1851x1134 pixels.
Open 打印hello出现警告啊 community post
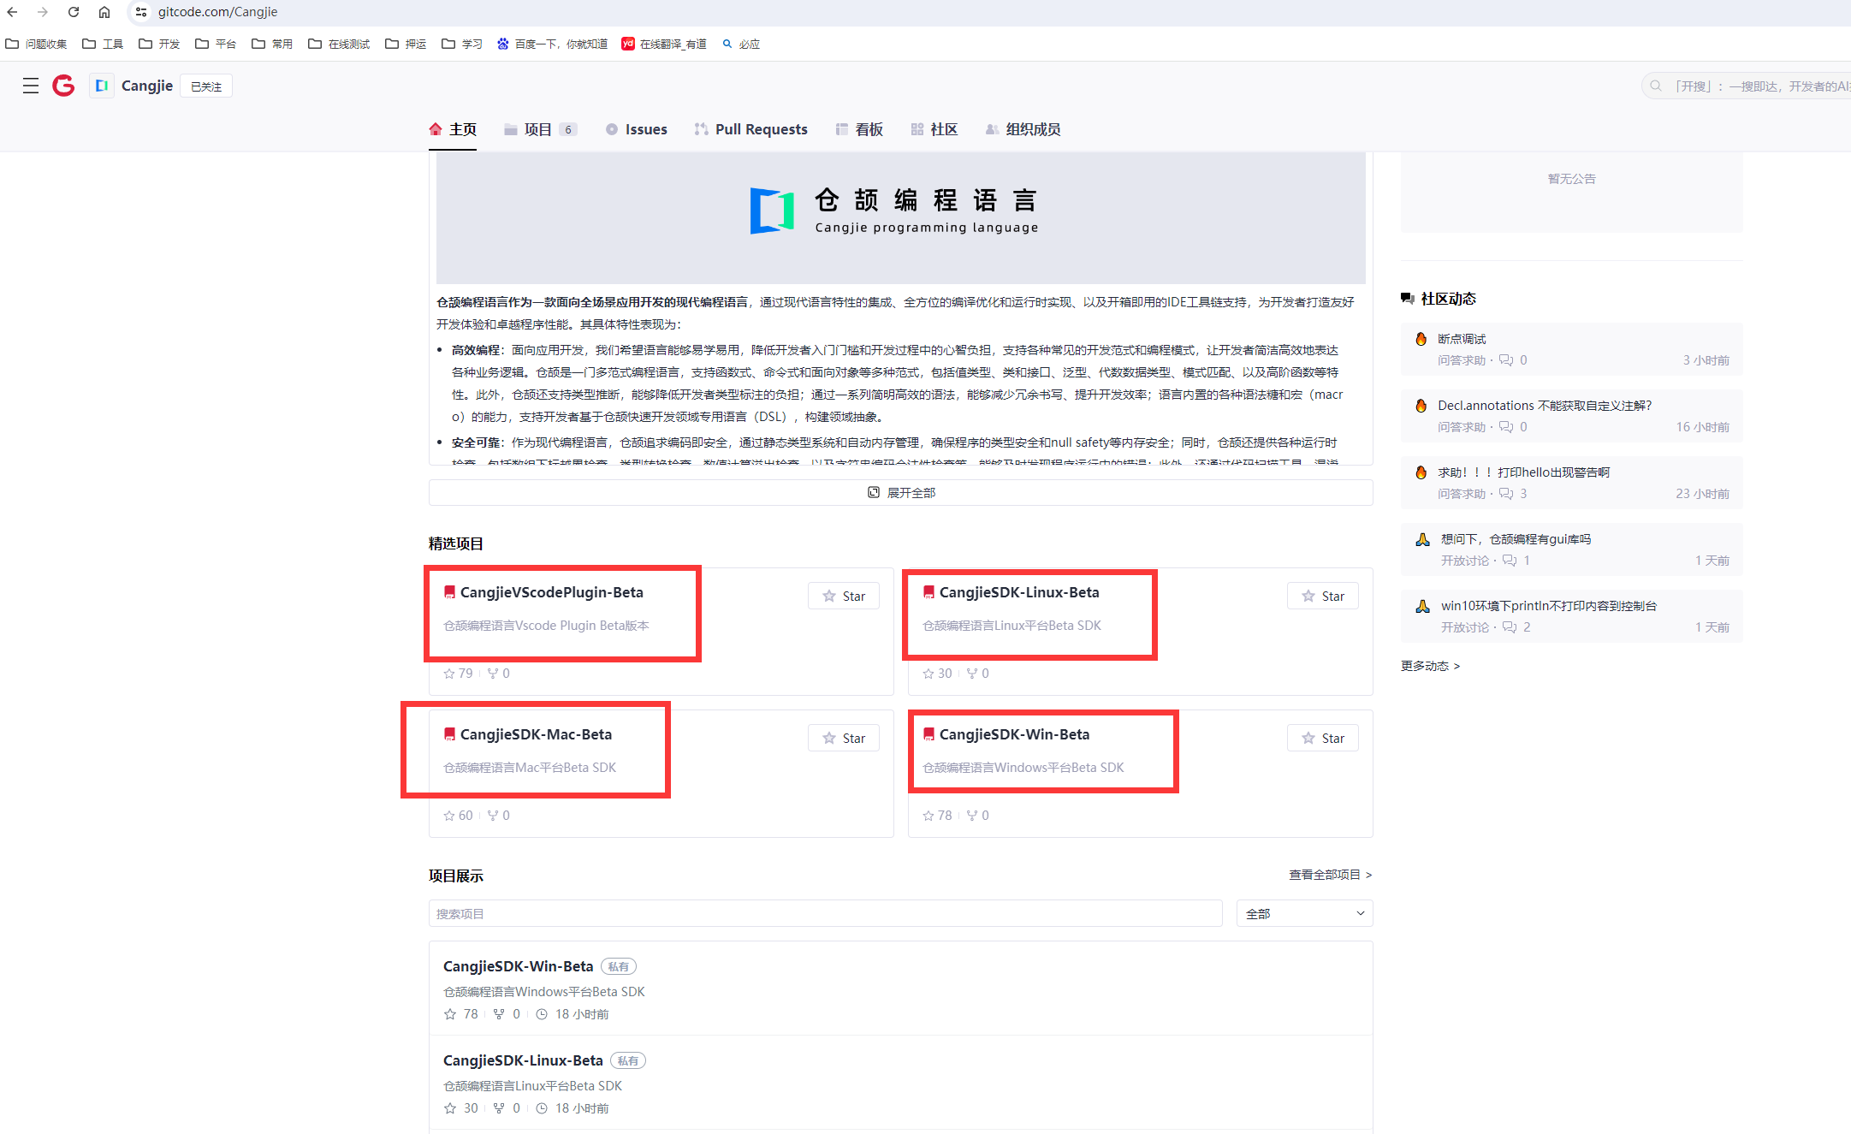click(x=1523, y=472)
